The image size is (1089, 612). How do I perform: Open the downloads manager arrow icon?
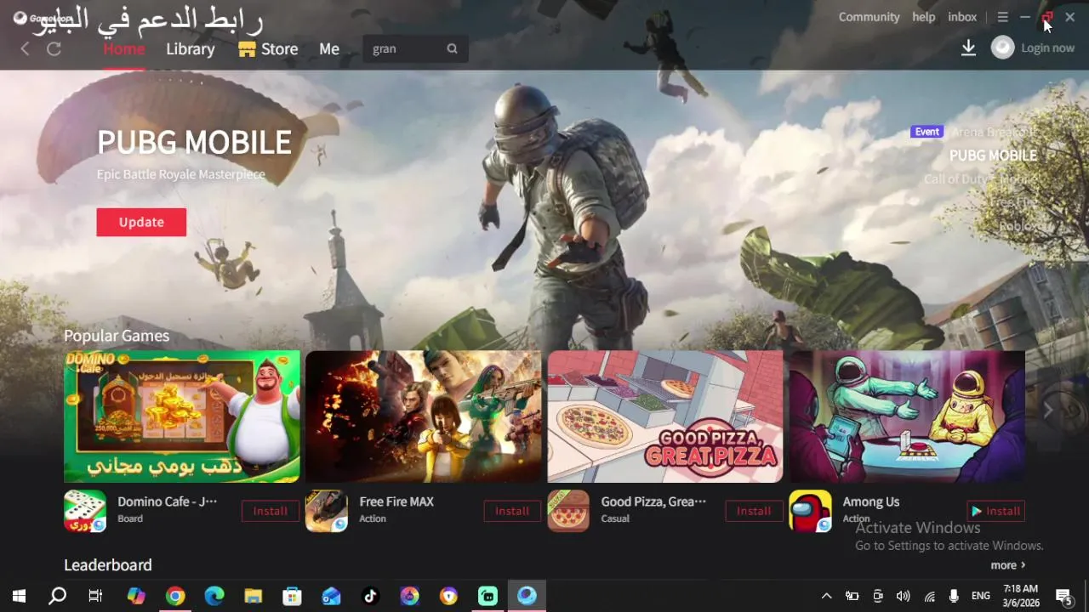tap(968, 48)
